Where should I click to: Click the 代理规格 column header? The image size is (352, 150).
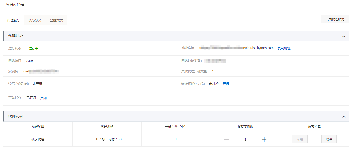tap(107, 127)
